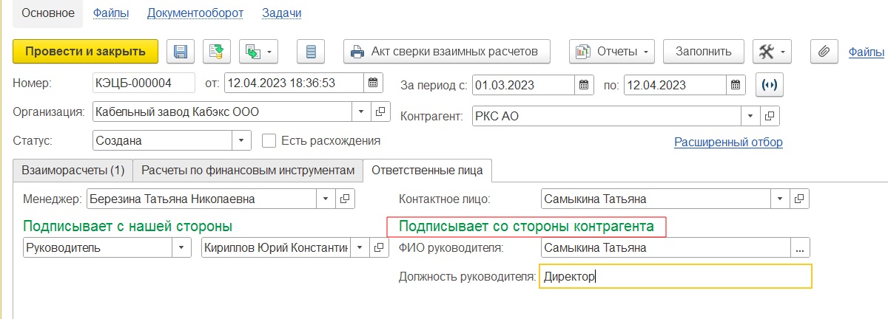Click the post document icon with green arrow
Screen dimensions: 888x319
[217, 52]
